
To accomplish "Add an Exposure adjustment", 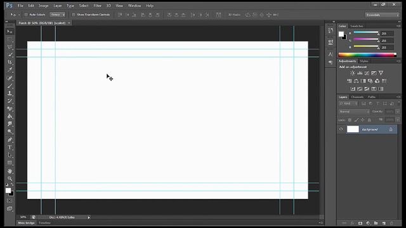I will pyautogui.click(x=374, y=73).
